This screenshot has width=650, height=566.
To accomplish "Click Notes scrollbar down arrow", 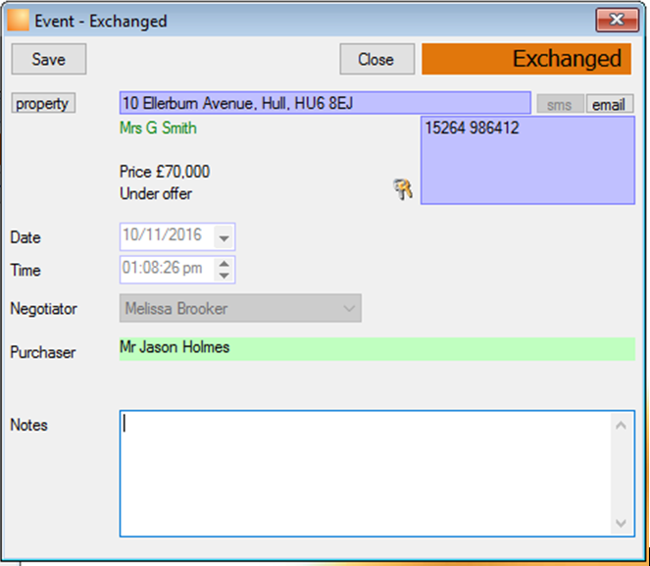I will [621, 523].
